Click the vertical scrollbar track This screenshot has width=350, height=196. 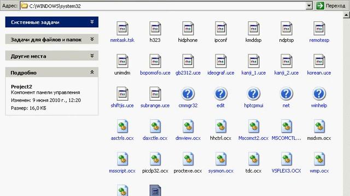click(346, 107)
